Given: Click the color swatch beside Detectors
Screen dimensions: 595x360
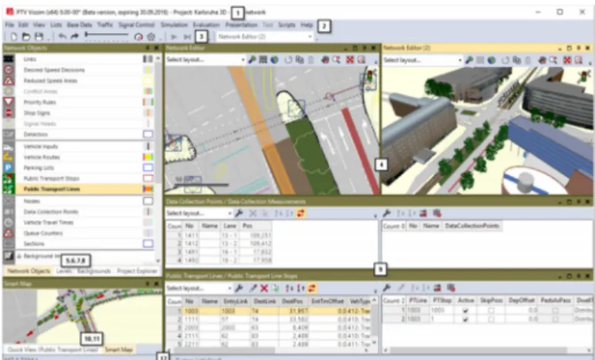Looking at the screenshot, I should point(148,134).
